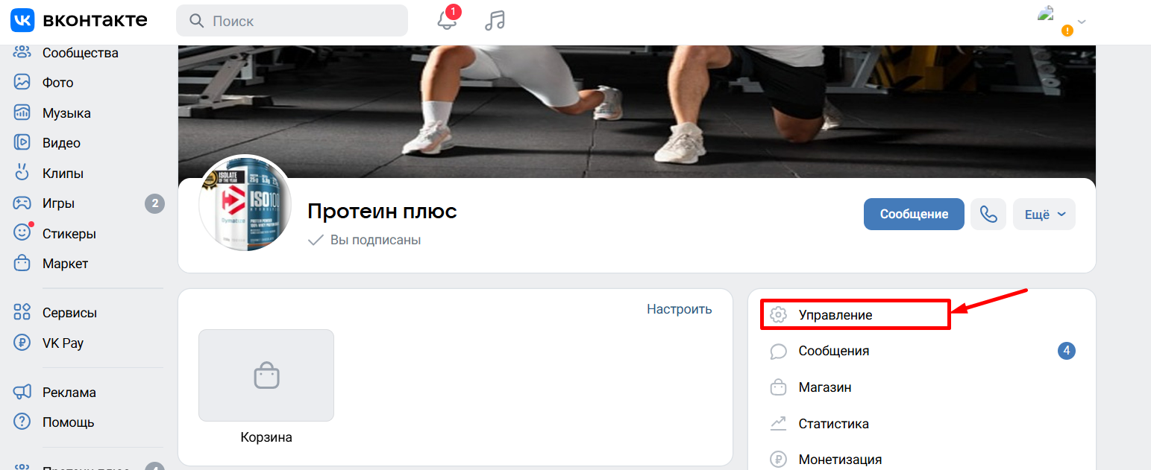Click the Поиск search field
Screen dimensions: 1151x470
pos(292,21)
